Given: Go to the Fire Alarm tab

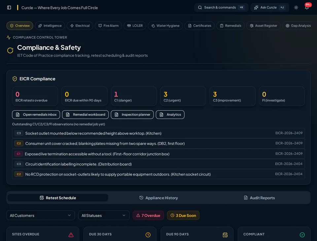Looking at the screenshot, I should tap(108, 26).
